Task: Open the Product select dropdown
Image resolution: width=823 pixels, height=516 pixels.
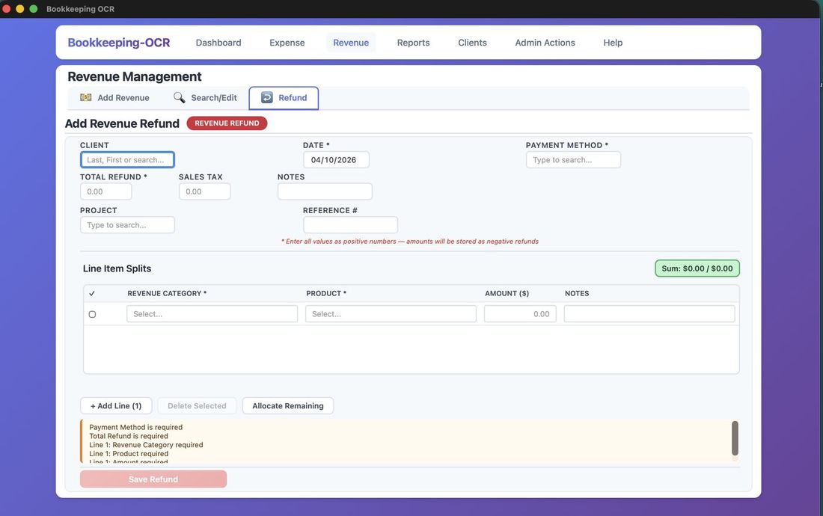Action: pos(391,314)
